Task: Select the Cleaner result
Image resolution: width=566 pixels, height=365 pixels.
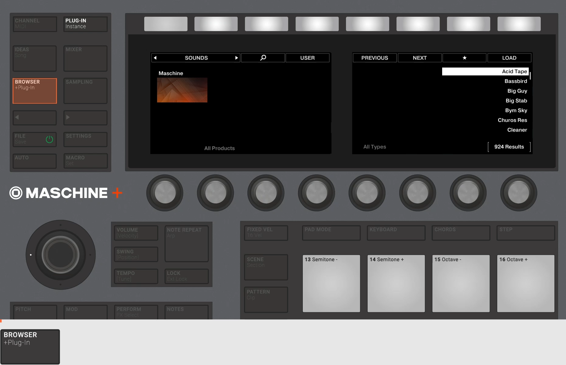Action: 517,130
